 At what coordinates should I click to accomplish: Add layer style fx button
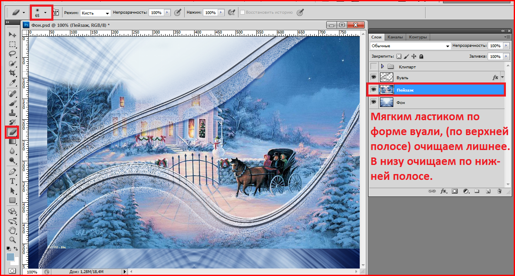coord(443,191)
